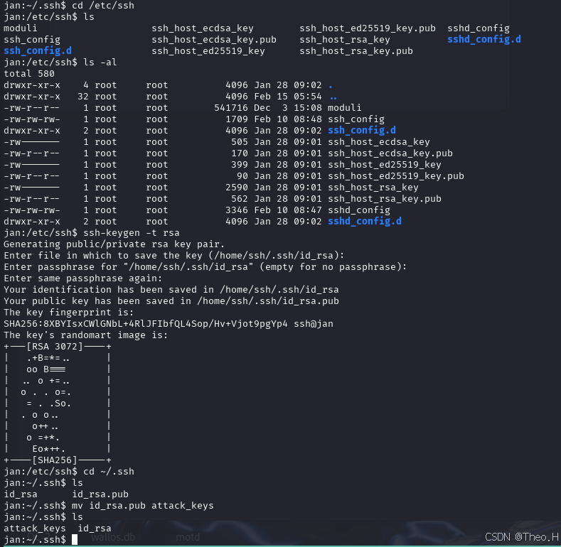Select the 'total 580' line
Image resolution: width=561 pixels, height=547 pixels.
point(29,74)
